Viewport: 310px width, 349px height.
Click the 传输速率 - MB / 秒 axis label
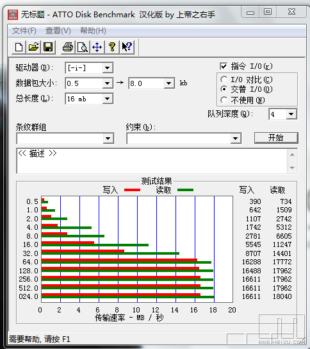(129, 318)
